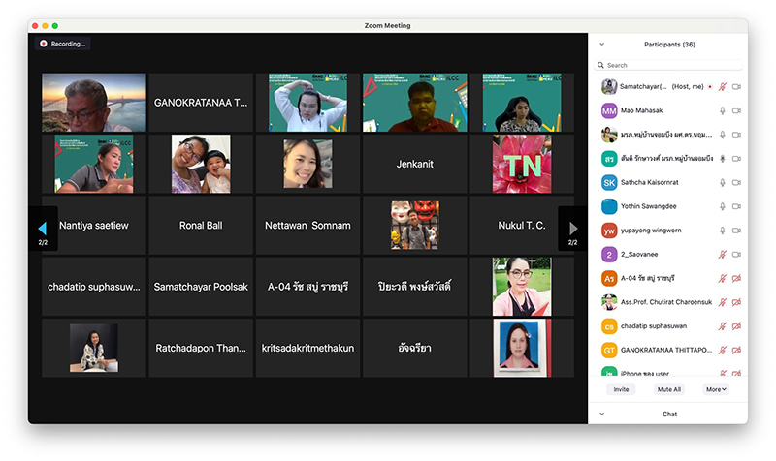The height and width of the screenshot is (461, 776).
Task: Click Ass.Prof. Chutirat Charoensuk's muted mic icon
Action: point(723,302)
